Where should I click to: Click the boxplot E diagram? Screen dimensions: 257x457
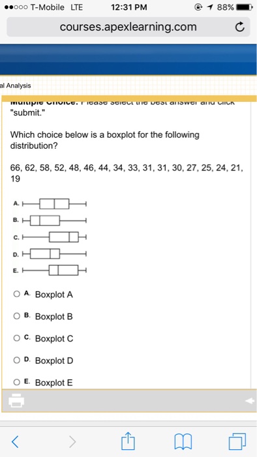(54, 270)
